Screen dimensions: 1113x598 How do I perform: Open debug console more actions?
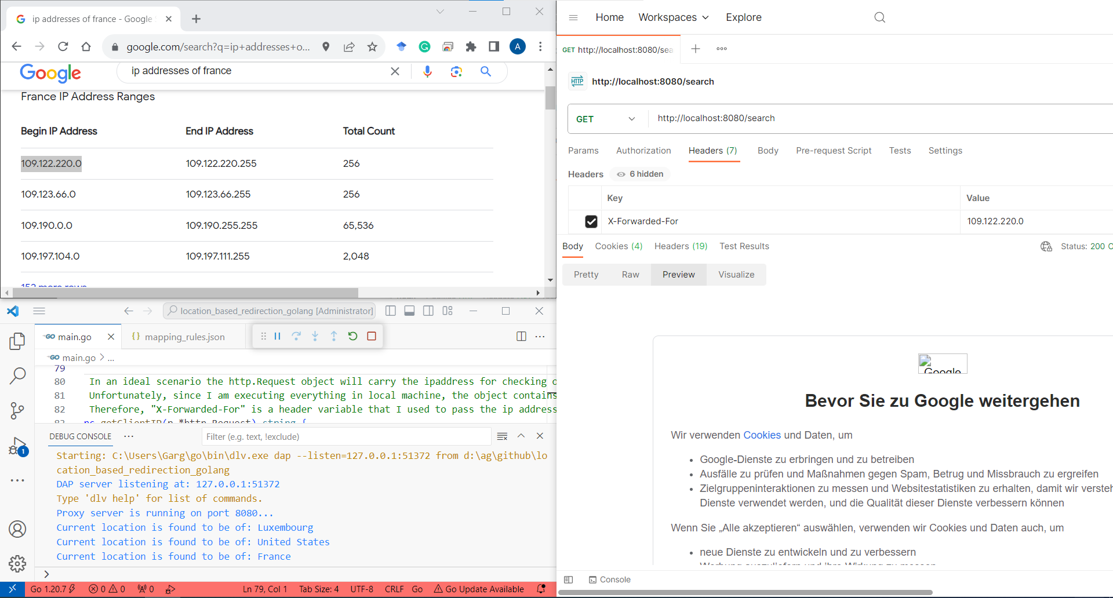129,436
